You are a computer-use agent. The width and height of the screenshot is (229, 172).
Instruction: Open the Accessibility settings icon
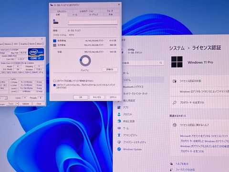119,135
